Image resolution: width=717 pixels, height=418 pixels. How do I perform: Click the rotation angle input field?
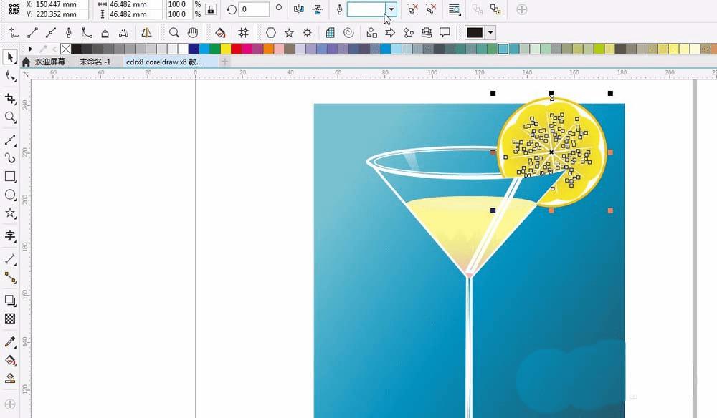point(253,9)
